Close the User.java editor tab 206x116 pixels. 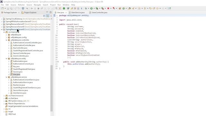tap(66, 13)
